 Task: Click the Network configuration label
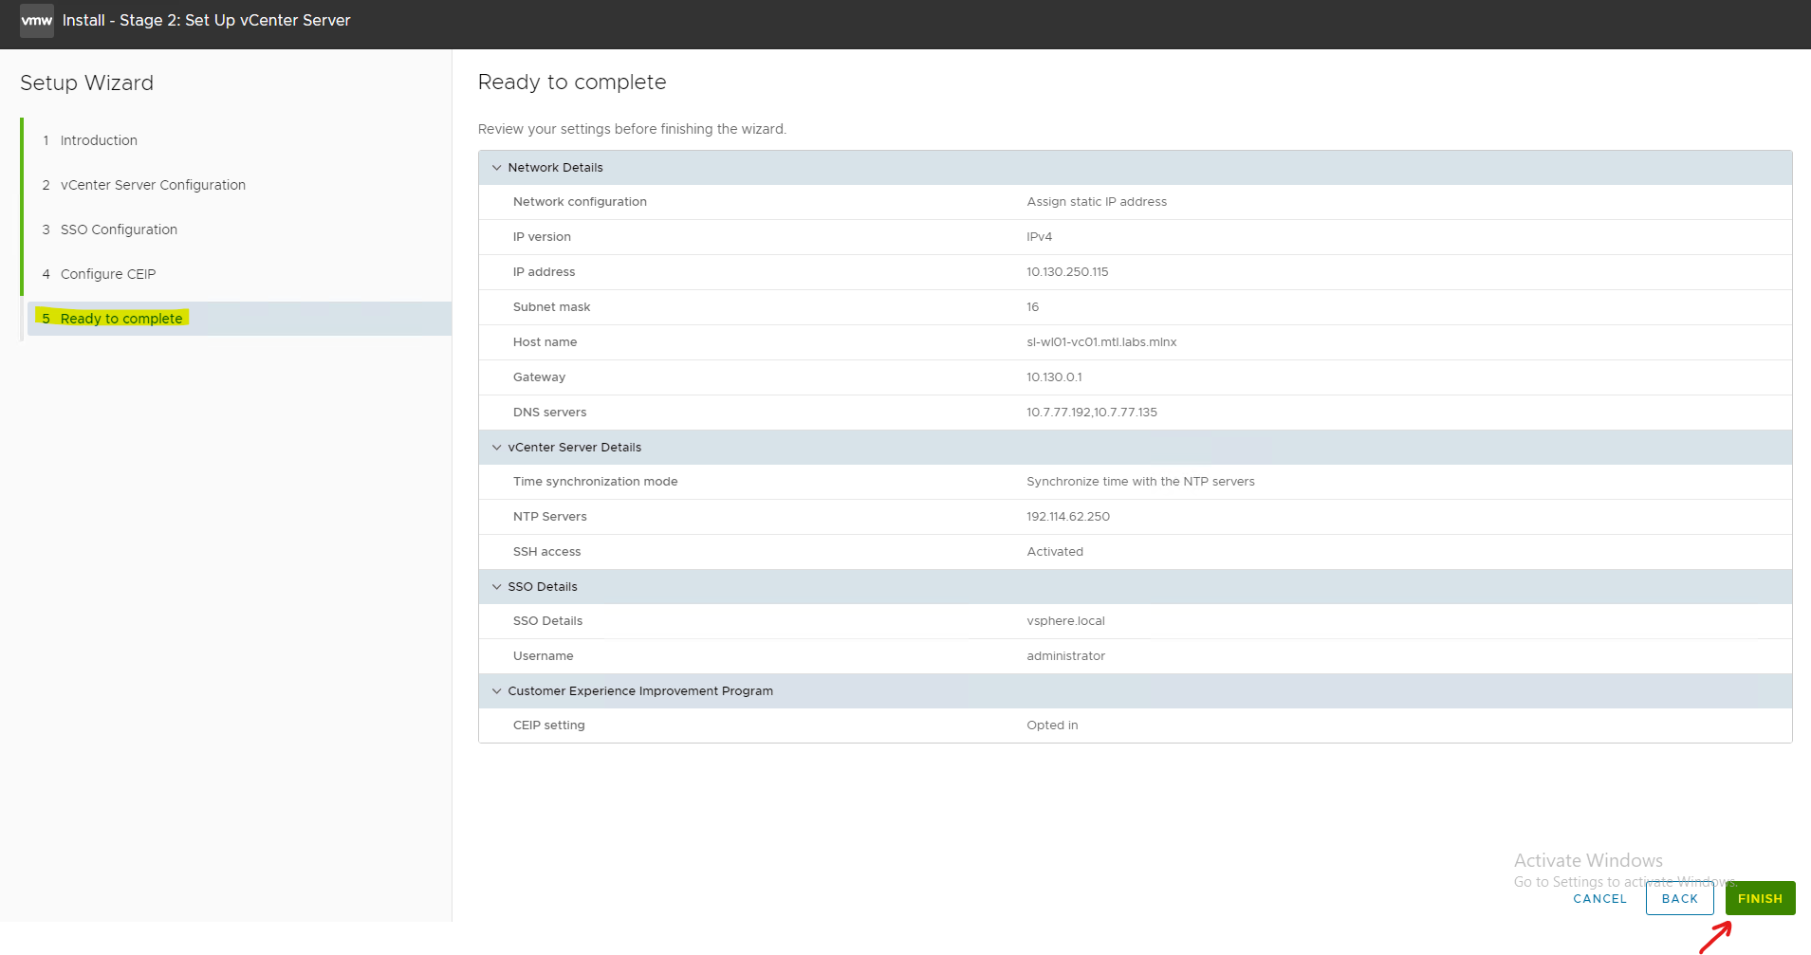pos(580,202)
